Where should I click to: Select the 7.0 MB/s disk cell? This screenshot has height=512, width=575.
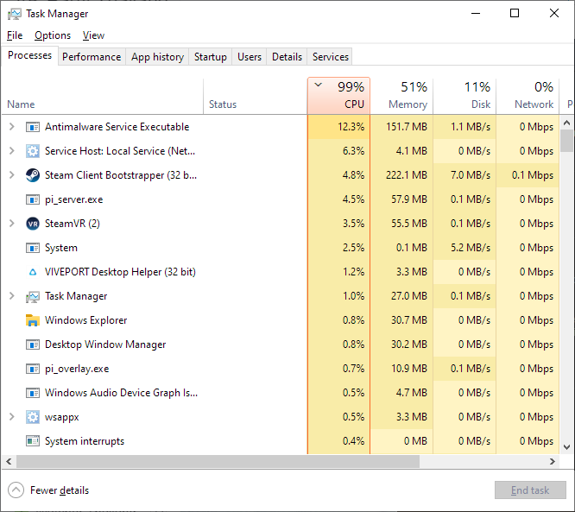click(x=464, y=175)
